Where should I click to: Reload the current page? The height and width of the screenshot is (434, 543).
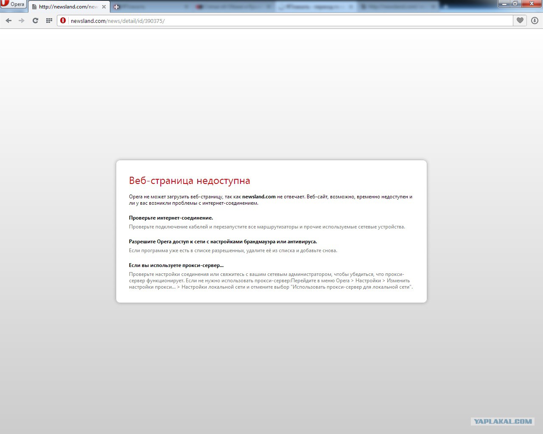(x=36, y=21)
